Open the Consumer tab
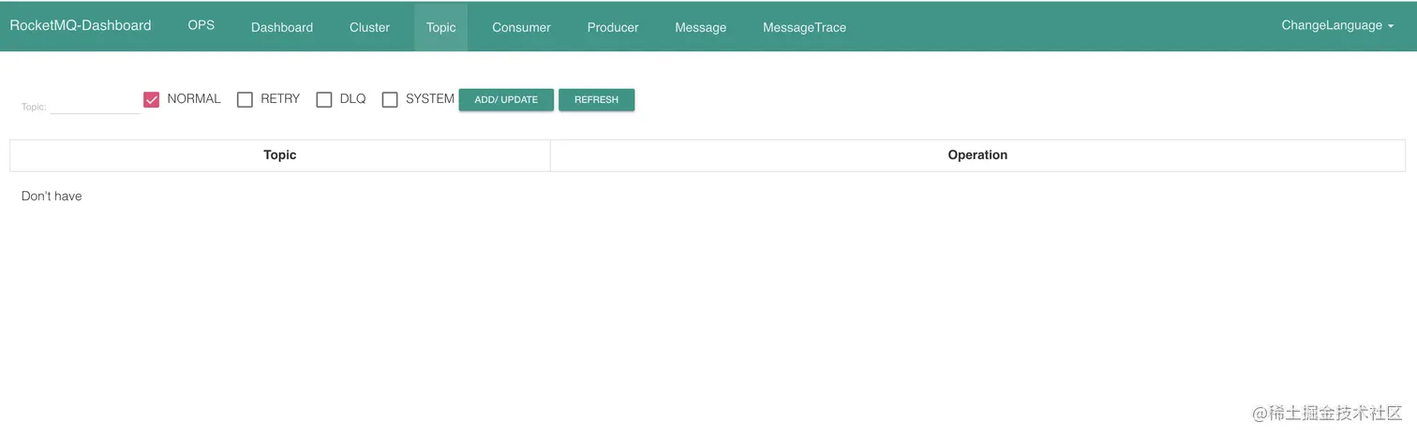This screenshot has height=437, width=1417. pos(521,27)
